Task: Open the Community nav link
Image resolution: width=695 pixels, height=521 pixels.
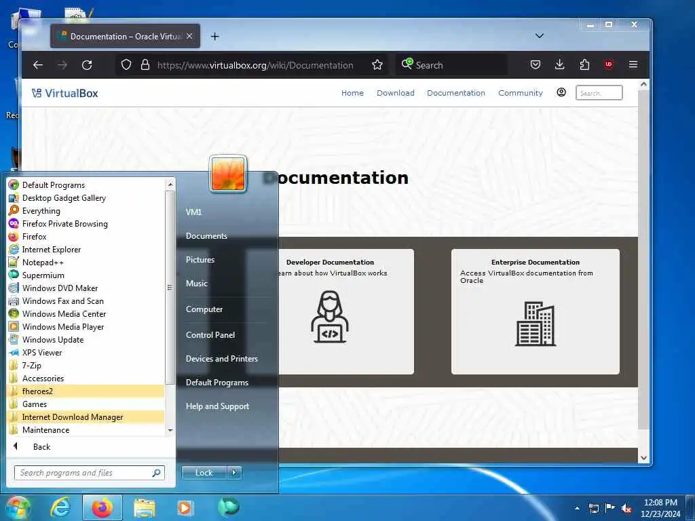Action: 521,93
